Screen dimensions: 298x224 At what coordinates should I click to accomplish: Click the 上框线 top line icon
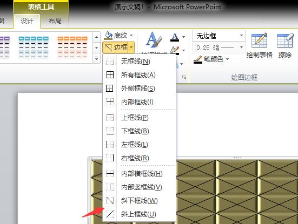click(x=110, y=118)
